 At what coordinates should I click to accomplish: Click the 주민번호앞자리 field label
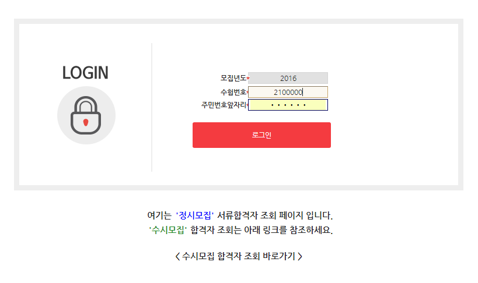point(224,105)
